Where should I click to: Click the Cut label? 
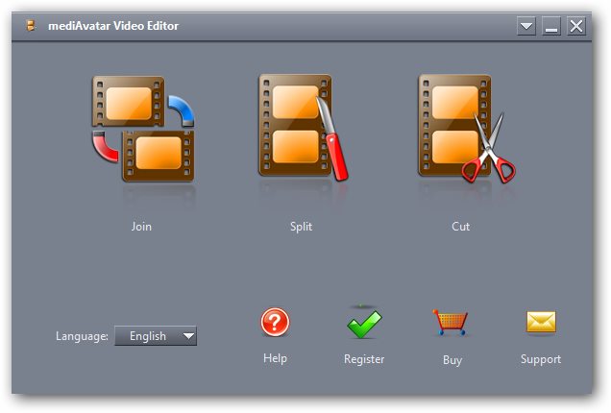[x=460, y=227]
